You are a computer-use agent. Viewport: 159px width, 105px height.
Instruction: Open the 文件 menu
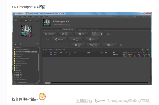click(x=15, y=17)
